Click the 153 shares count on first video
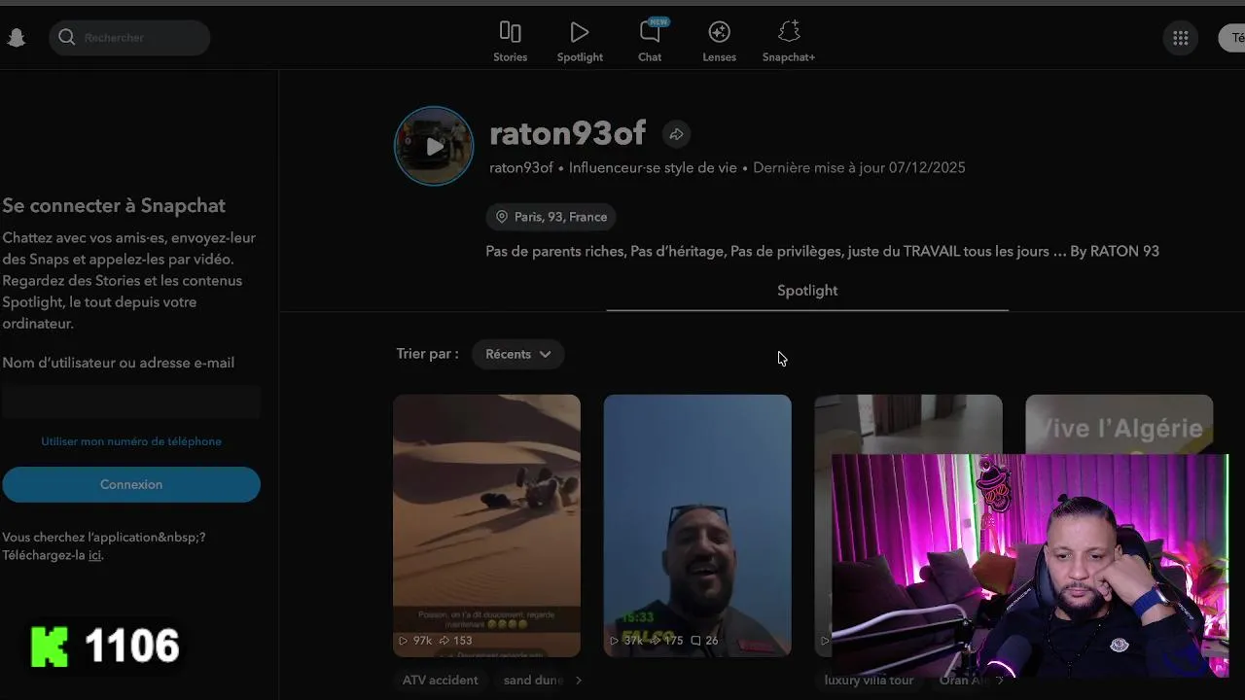Screen dimensions: 1245x700 click(x=455, y=641)
